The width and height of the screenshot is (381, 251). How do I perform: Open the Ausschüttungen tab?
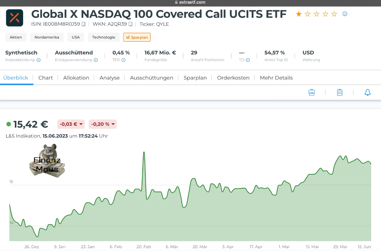(x=151, y=78)
